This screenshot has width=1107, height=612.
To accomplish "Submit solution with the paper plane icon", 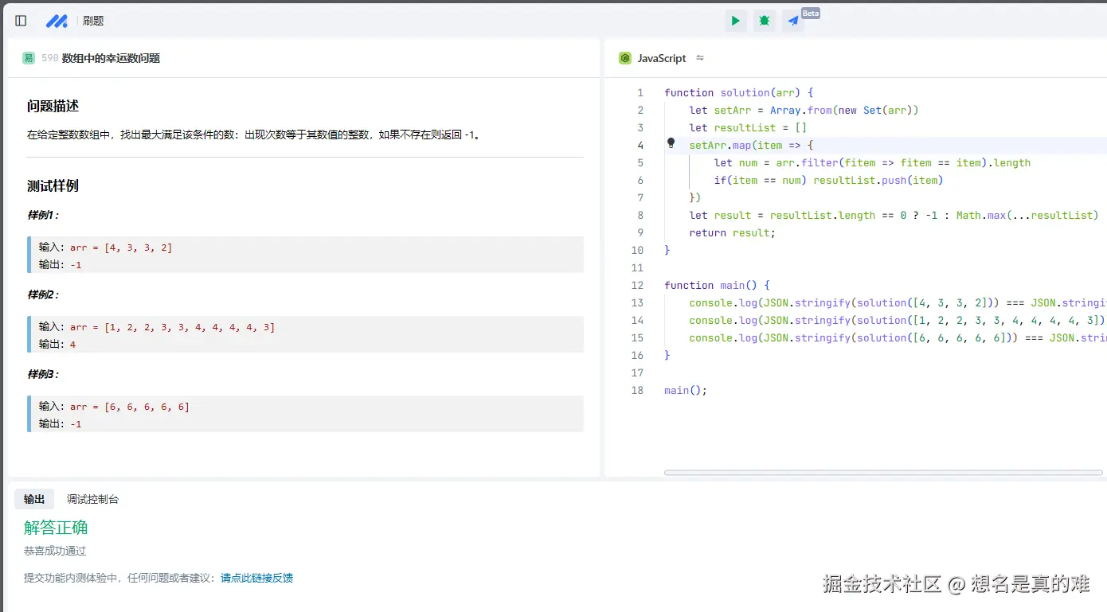I will click(x=792, y=21).
